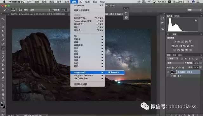The image size is (203, 116).
Task: Select the Clone Stamp tool
Action: click(x=3, y=52)
